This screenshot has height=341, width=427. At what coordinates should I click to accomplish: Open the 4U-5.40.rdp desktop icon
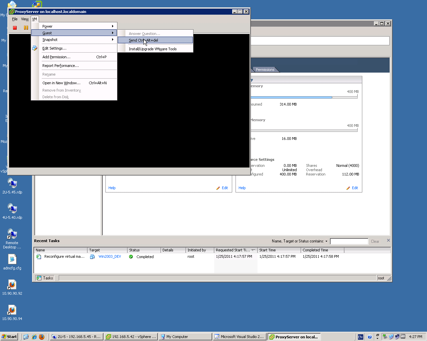(x=12, y=208)
